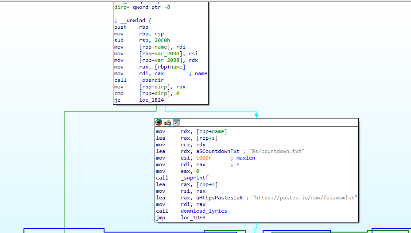The image size is (411, 233).
Task: Click the _opendir call target
Action: pos(151,80)
